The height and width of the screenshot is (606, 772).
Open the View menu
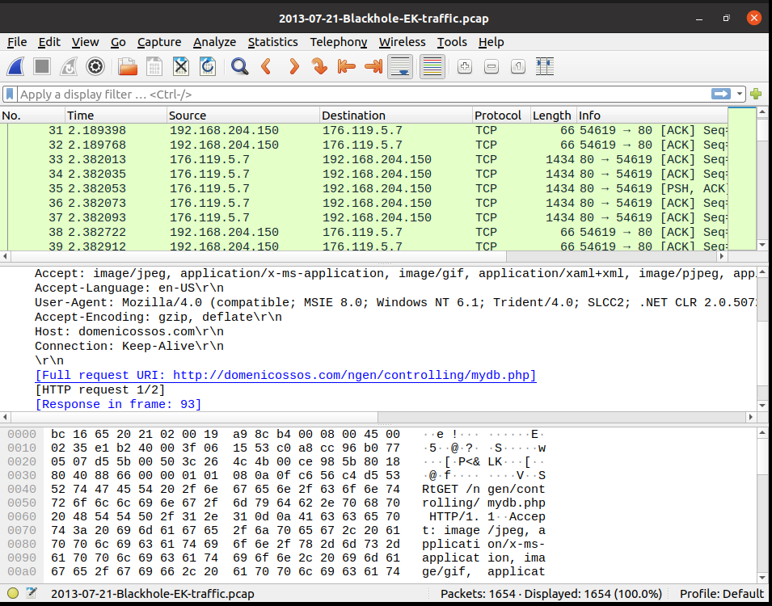(85, 42)
